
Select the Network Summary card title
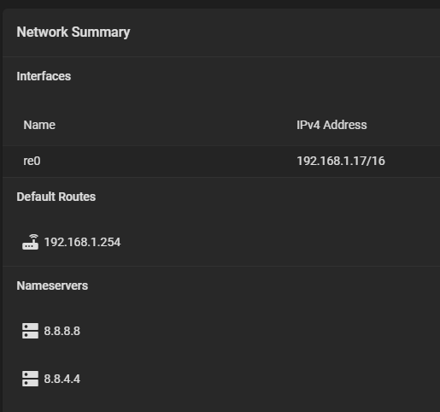tap(73, 32)
